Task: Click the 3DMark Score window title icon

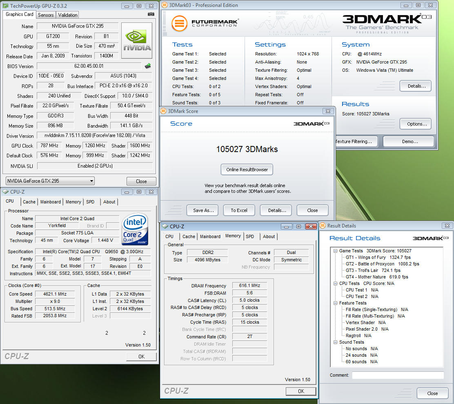Action: [163, 111]
